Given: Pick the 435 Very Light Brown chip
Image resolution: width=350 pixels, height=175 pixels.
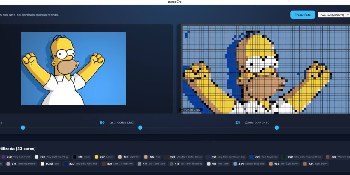Looking at the screenshot, I should (x=284, y=163).
